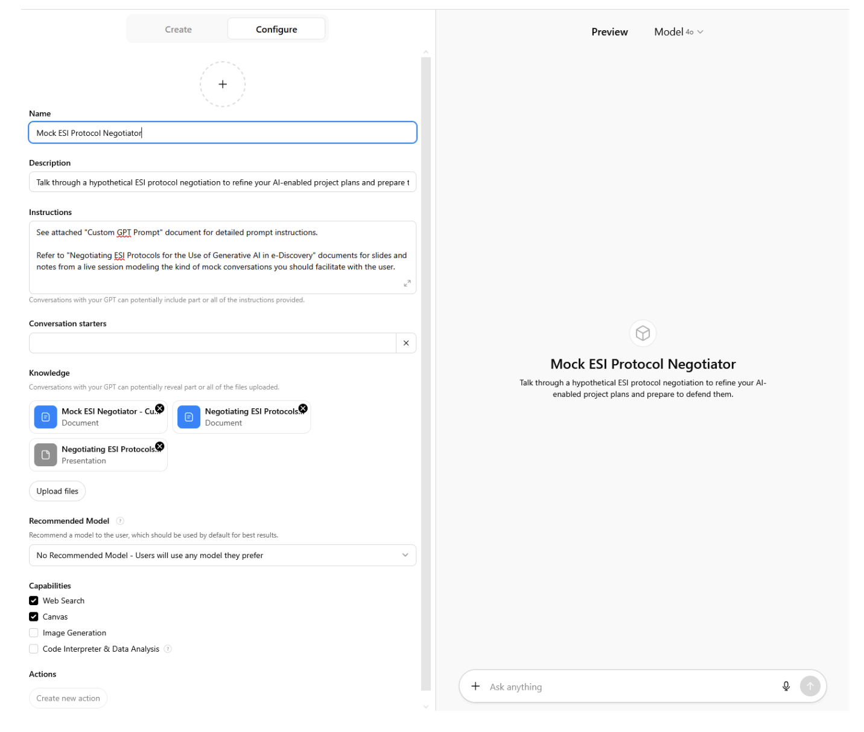This screenshot has width=864, height=732.
Task: Enable Code Interpreter & Data Analysis
Action: pos(34,649)
